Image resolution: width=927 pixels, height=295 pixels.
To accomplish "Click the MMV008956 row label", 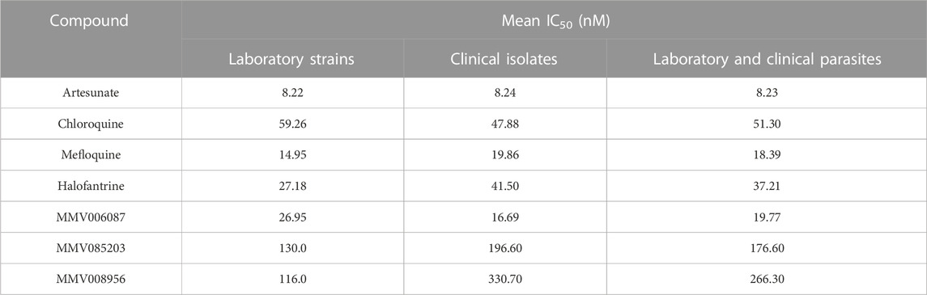I will (91, 279).
